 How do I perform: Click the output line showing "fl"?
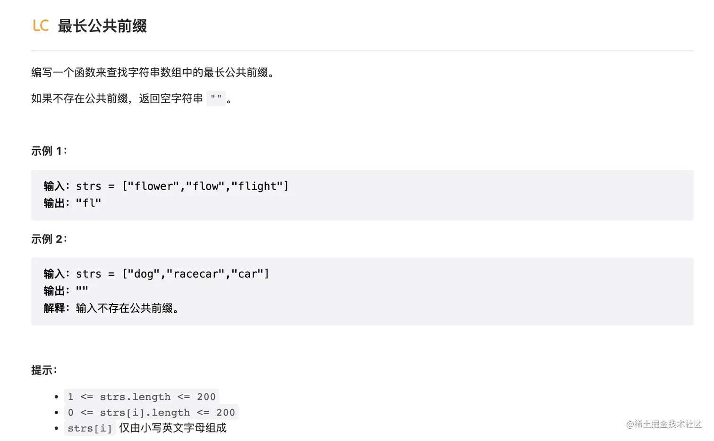coord(72,203)
